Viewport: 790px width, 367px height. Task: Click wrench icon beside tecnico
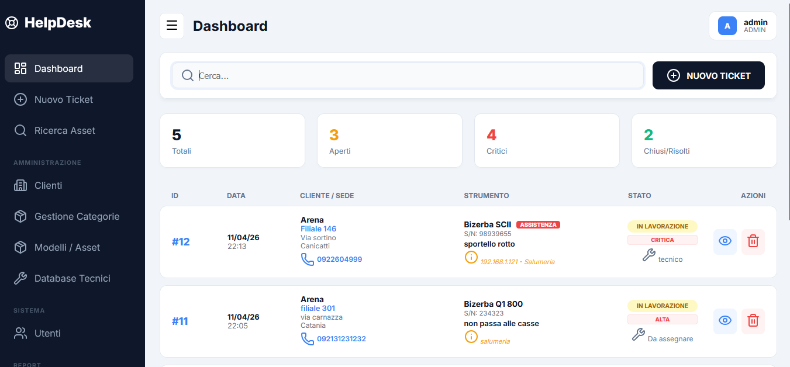648,255
